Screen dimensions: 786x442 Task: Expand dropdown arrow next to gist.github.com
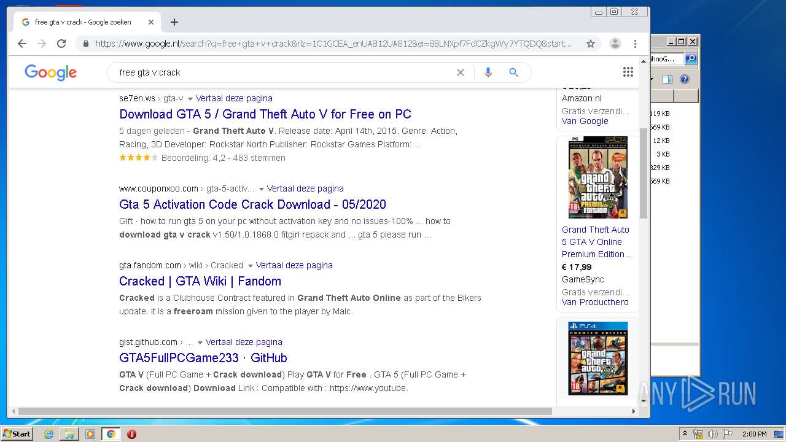[x=200, y=343]
